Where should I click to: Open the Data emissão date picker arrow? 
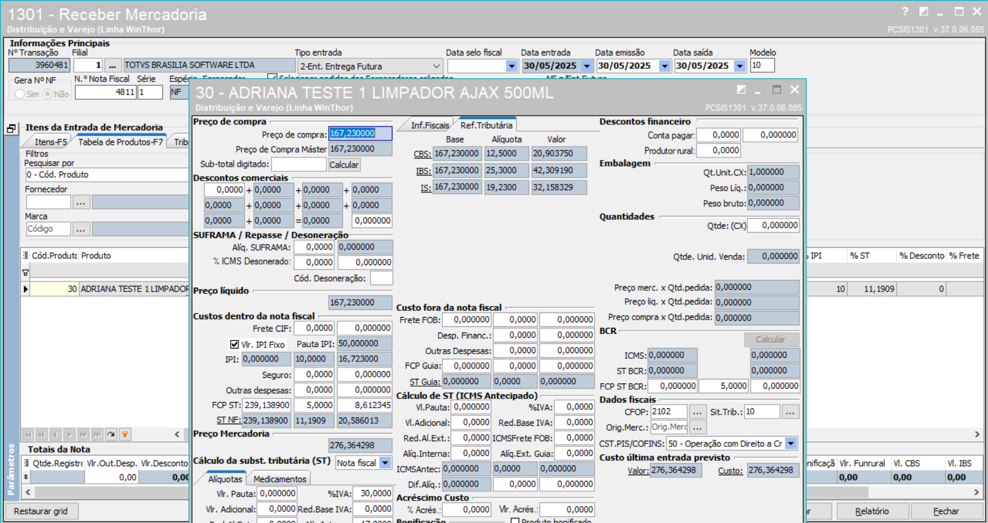[665, 66]
